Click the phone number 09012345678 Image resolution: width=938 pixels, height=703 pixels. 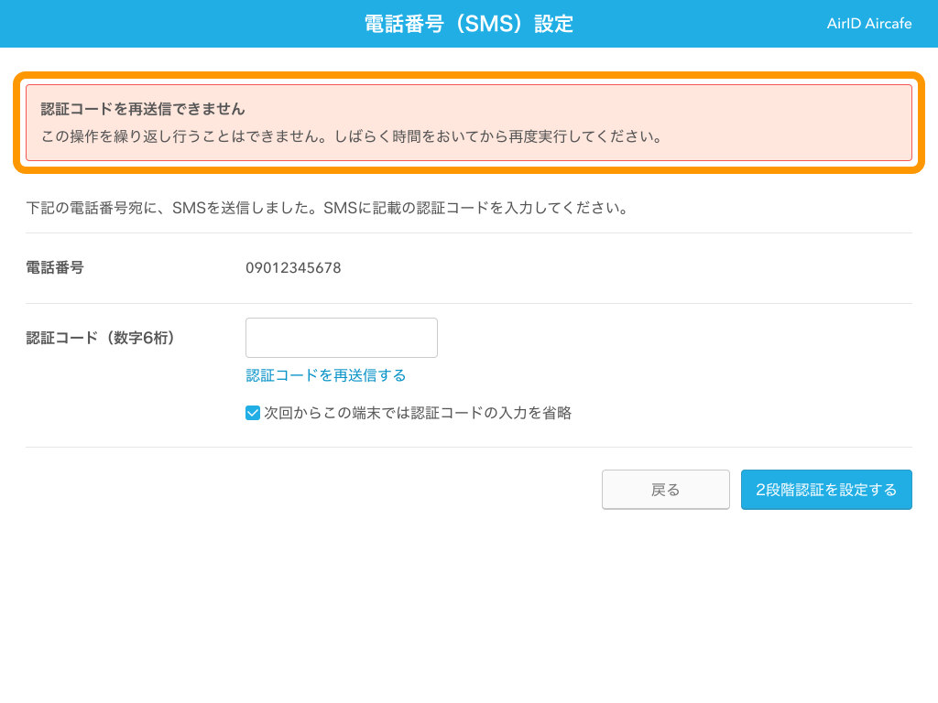(291, 268)
